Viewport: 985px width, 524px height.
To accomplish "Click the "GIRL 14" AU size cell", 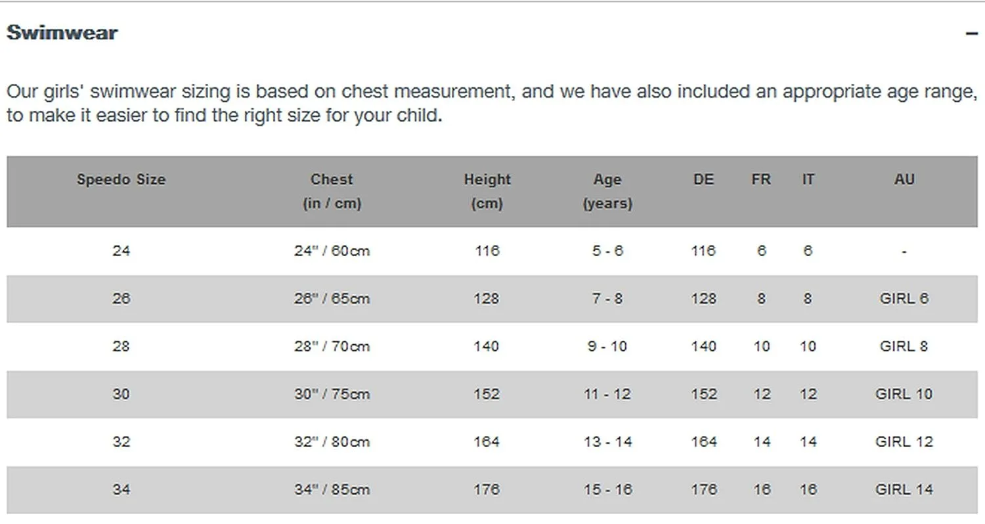I will (904, 490).
